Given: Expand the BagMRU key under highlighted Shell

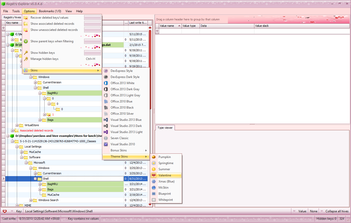Looking at the screenshot, I should pyautogui.click(x=40, y=184).
